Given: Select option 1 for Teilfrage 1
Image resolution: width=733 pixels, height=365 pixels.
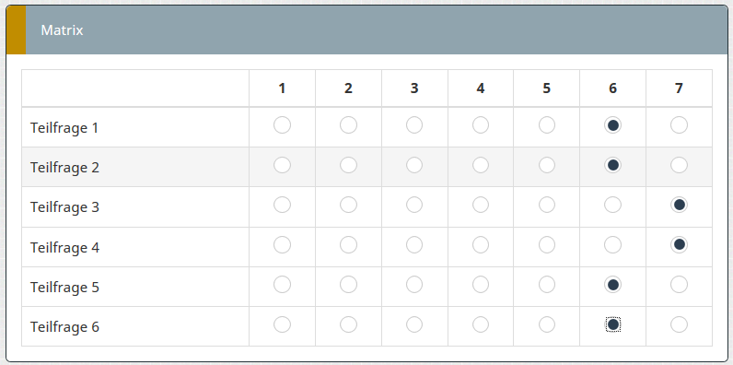Looking at the screenshot, I should point(282,125).
